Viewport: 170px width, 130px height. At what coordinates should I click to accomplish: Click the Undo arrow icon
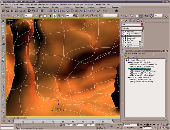pyautogui.click(x=4, y=16)
